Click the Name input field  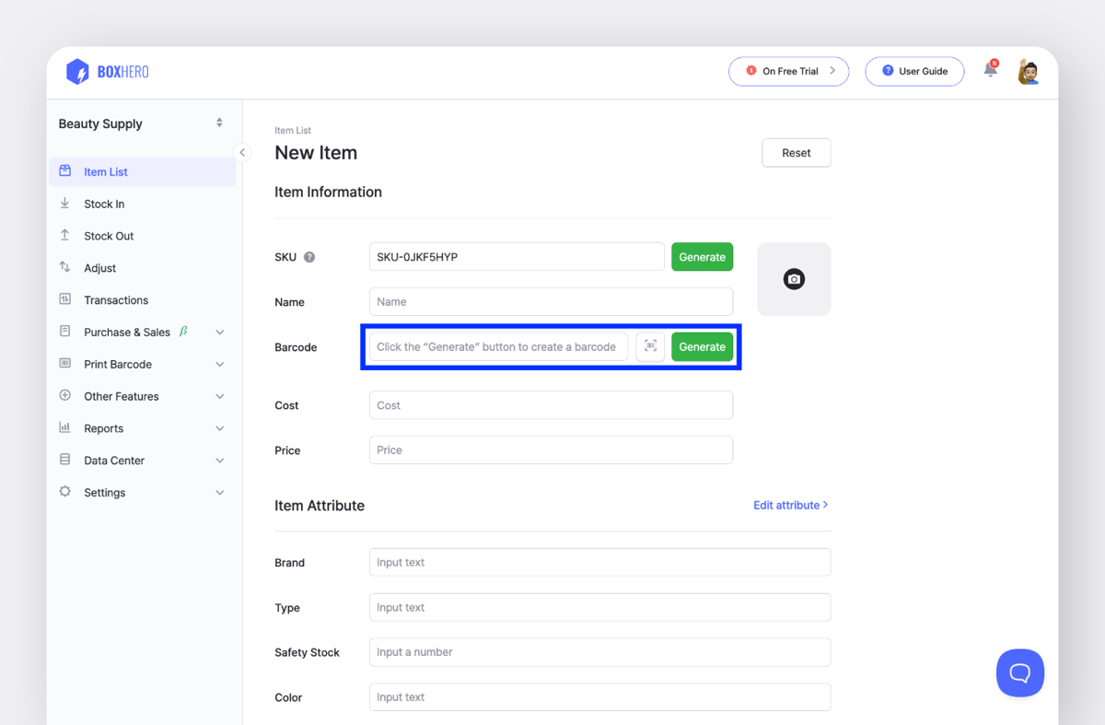click(551, 301)
